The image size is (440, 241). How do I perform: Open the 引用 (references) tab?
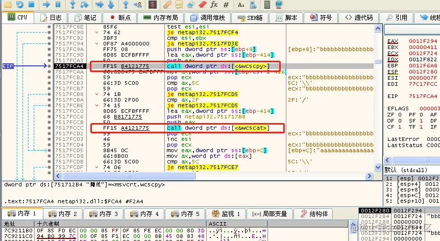397,18
